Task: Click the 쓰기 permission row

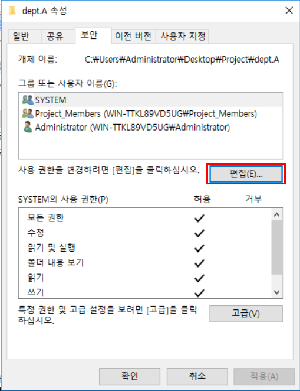Action: pos(145,292)
